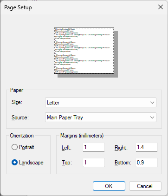
Task: Click the Bottom margin input field
Action: [147, 163]
